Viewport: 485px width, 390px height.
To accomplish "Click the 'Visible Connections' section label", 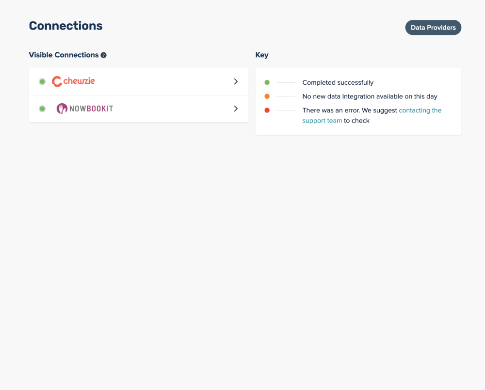I will (64, 55).
